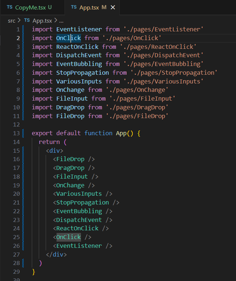
Task: Click './pages/FileDrop' path string
Action: pos(137,116)
